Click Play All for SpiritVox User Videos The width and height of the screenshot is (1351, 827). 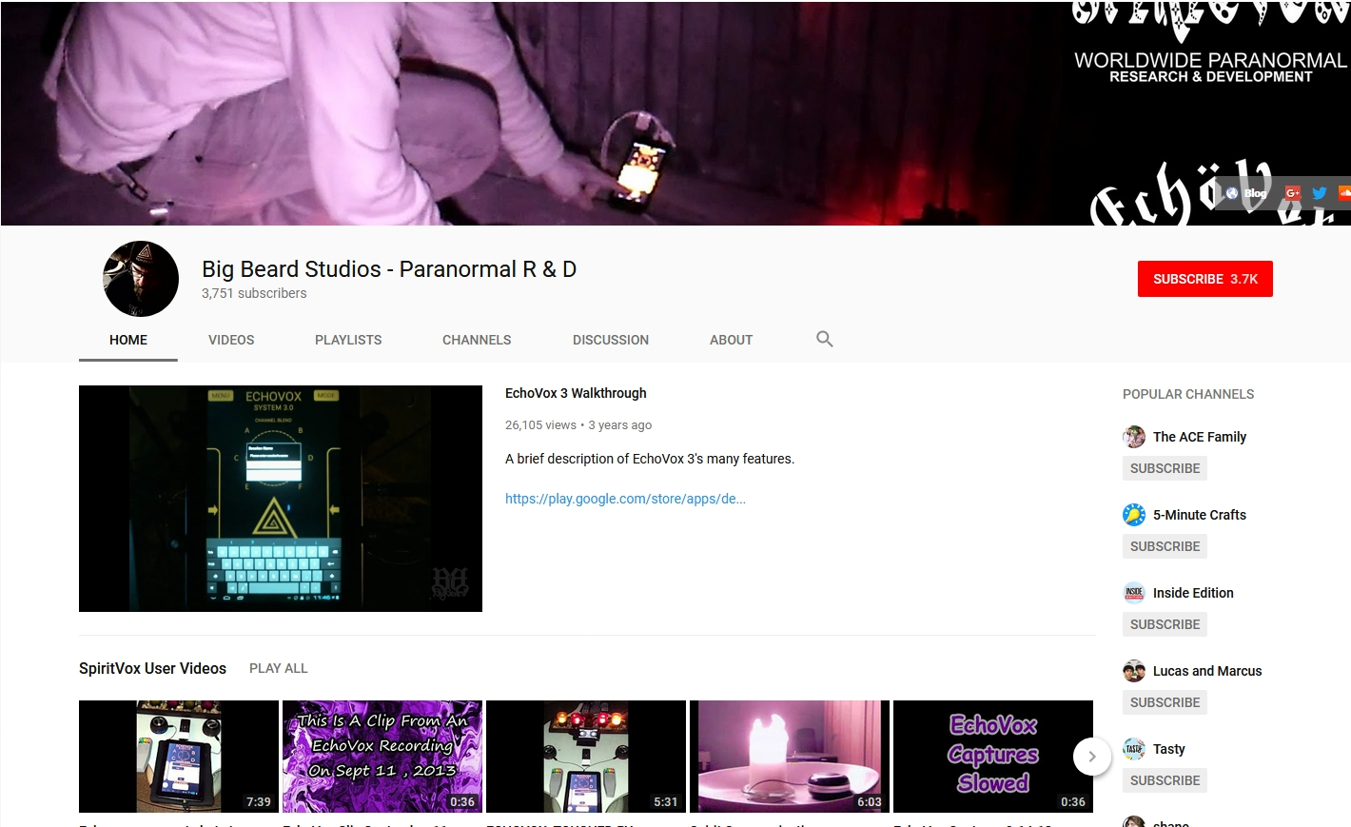(279, 668)
